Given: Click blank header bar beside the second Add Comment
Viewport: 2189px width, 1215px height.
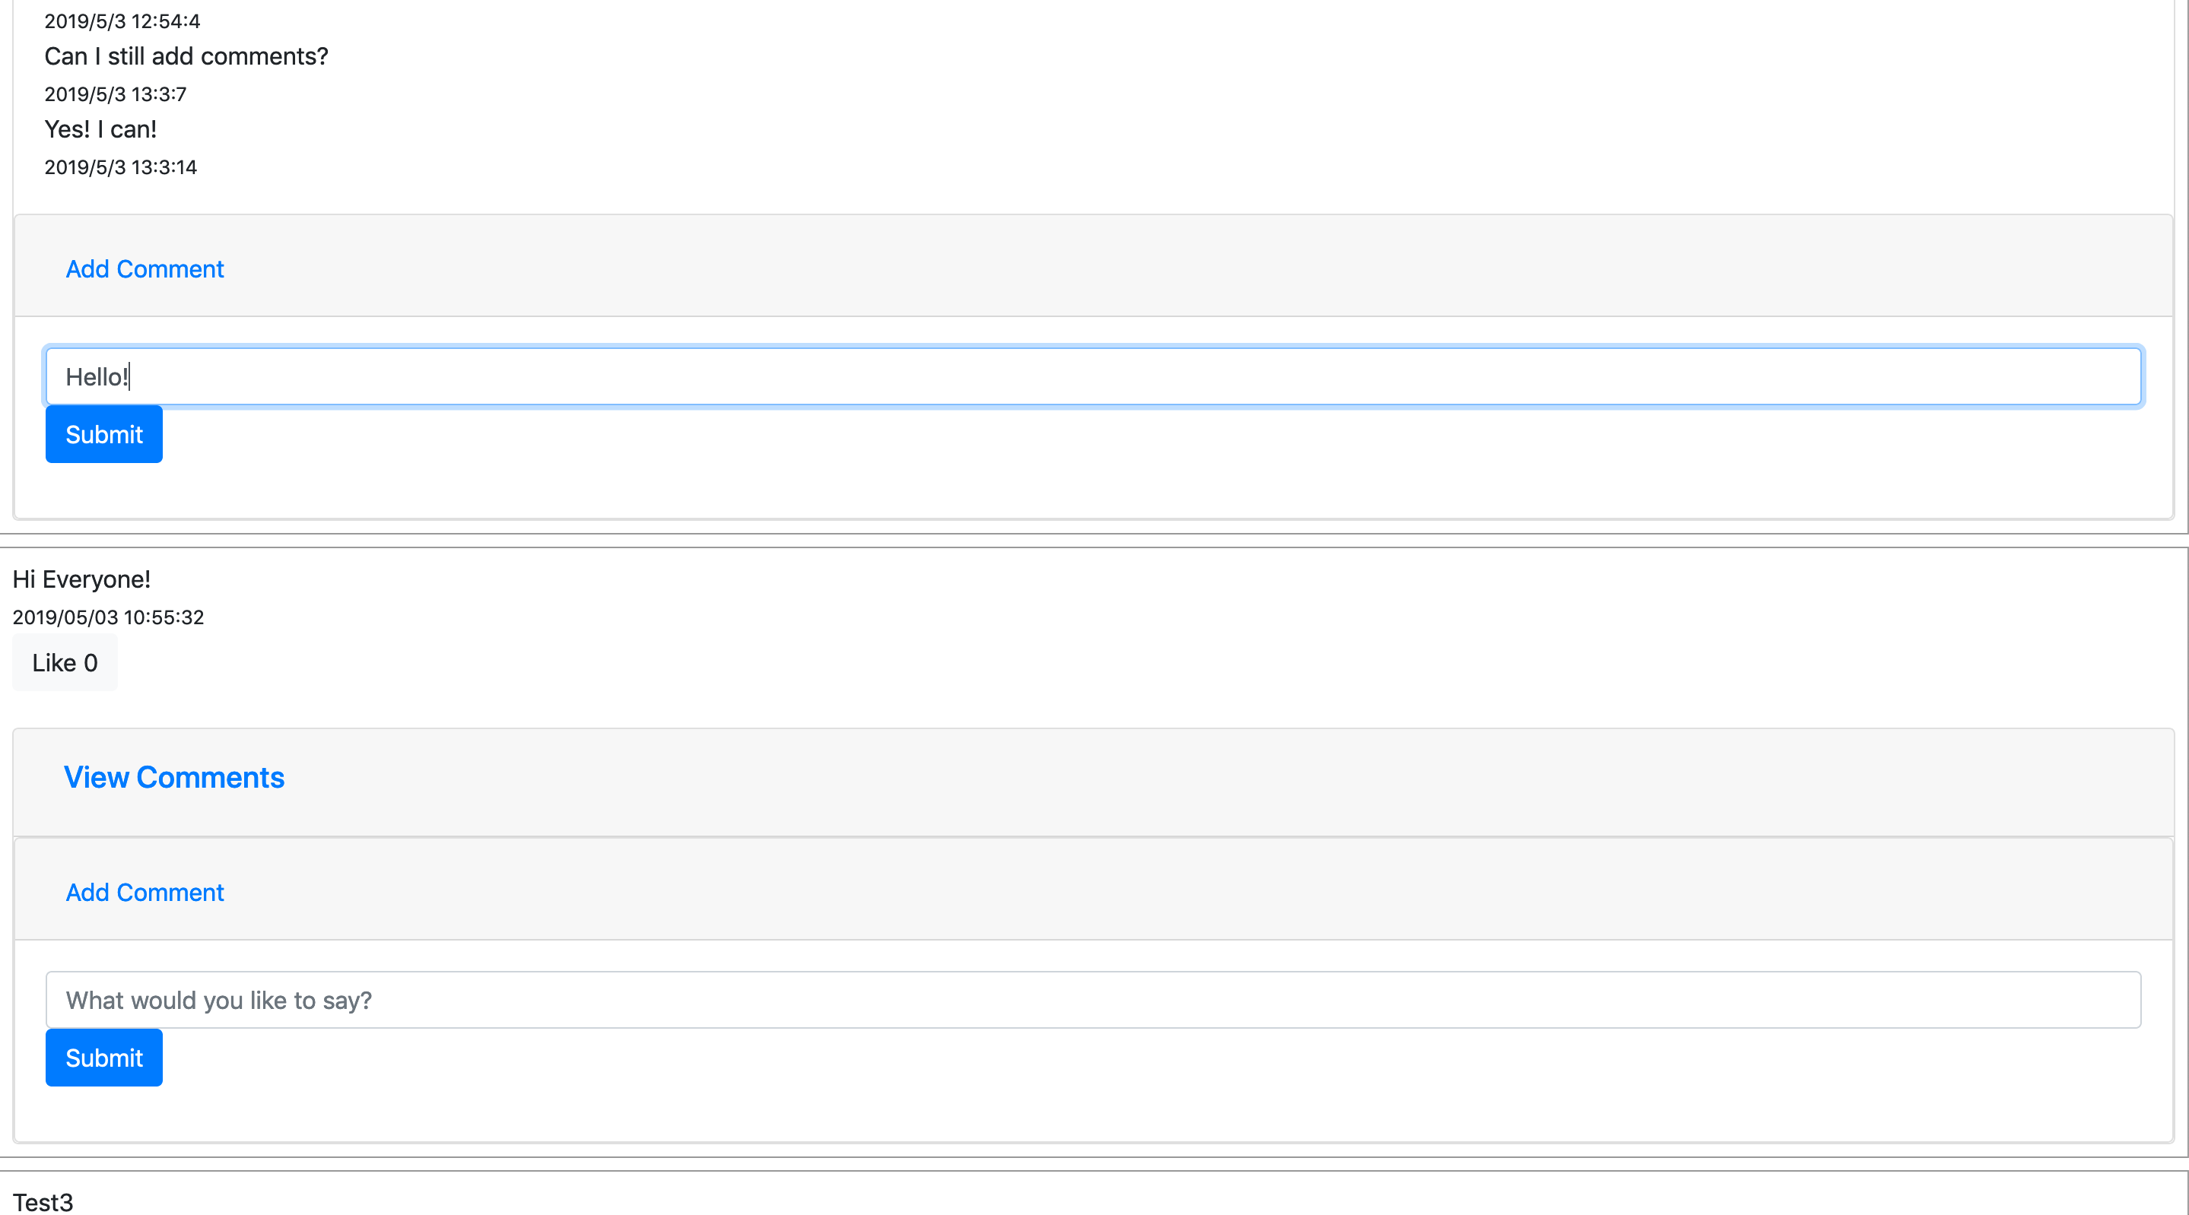Looking at the screenshot, I should (x=1190, y=890).
